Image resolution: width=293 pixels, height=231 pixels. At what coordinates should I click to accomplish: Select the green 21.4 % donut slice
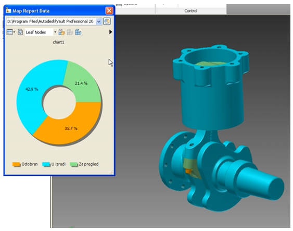(x=81, y=83)
